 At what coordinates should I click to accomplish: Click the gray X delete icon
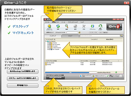coord(84,26)
